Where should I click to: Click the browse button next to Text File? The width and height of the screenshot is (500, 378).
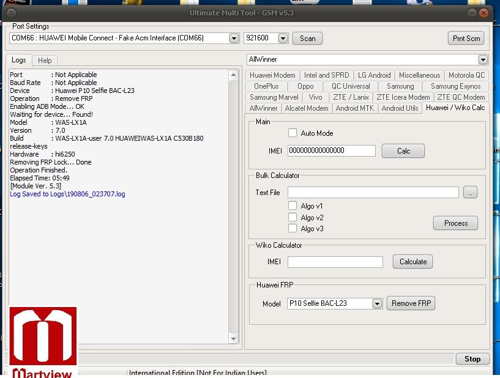(470, 192)
